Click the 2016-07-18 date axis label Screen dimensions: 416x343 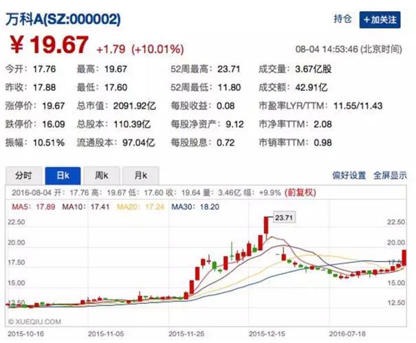[x=347, y=333]
